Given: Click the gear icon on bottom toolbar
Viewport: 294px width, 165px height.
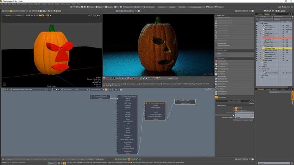Looking at the screenshot, I should pos(253,159).
